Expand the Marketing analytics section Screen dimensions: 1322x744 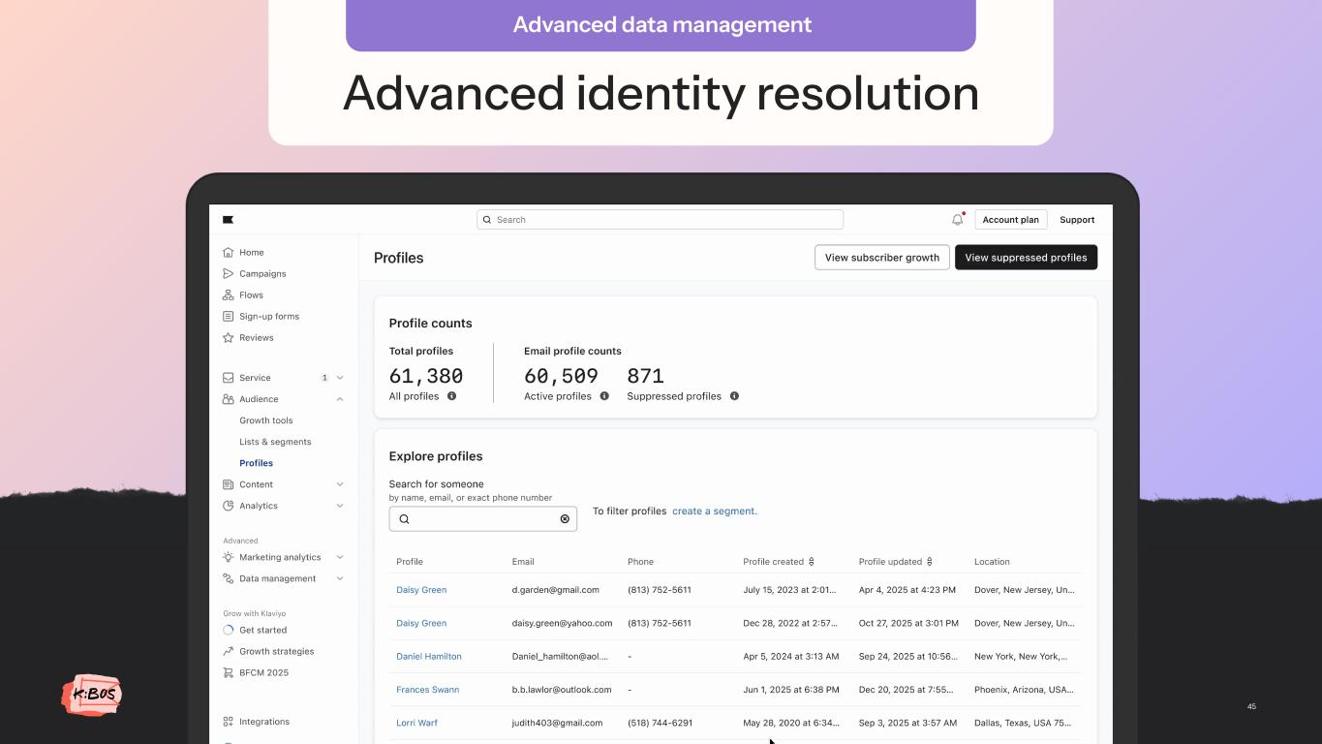[x=340, y=557]
